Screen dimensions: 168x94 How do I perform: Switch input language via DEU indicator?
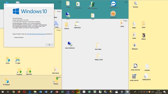(x=153, y=92)
